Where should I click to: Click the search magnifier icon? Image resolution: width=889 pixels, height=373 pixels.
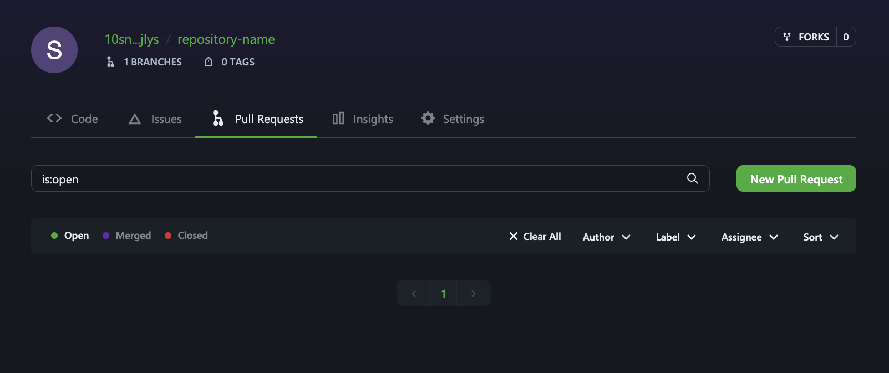click(692, 178)
